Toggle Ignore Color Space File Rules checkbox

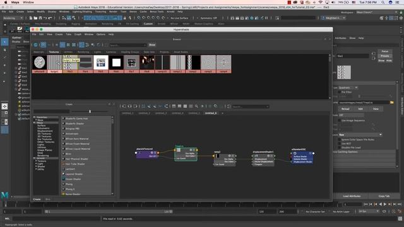[340, 139]
